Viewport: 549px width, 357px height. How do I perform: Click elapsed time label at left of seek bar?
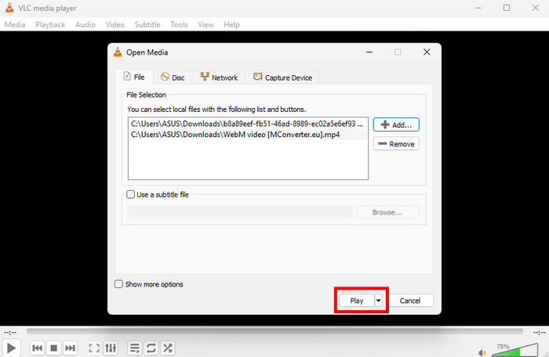[x=10, y=333]
